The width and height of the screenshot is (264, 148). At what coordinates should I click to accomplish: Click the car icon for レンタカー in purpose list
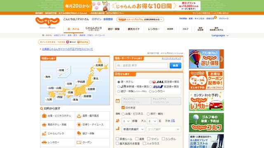[44, 142]
